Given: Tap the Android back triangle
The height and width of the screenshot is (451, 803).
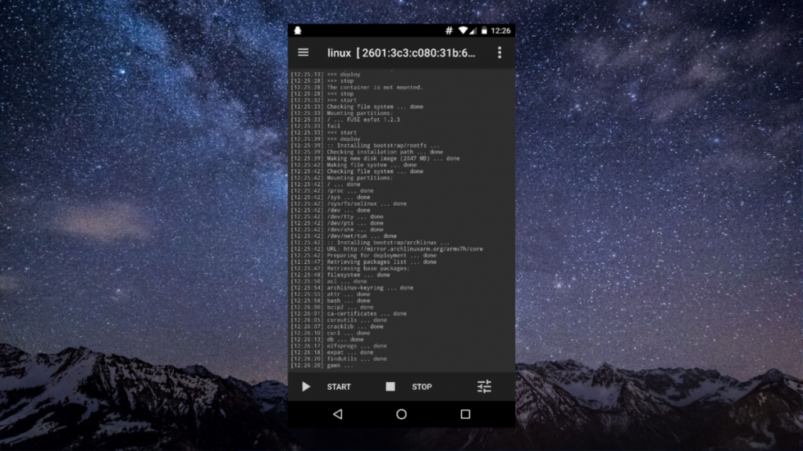Looking at the screenshot, I should pos(337,414).
